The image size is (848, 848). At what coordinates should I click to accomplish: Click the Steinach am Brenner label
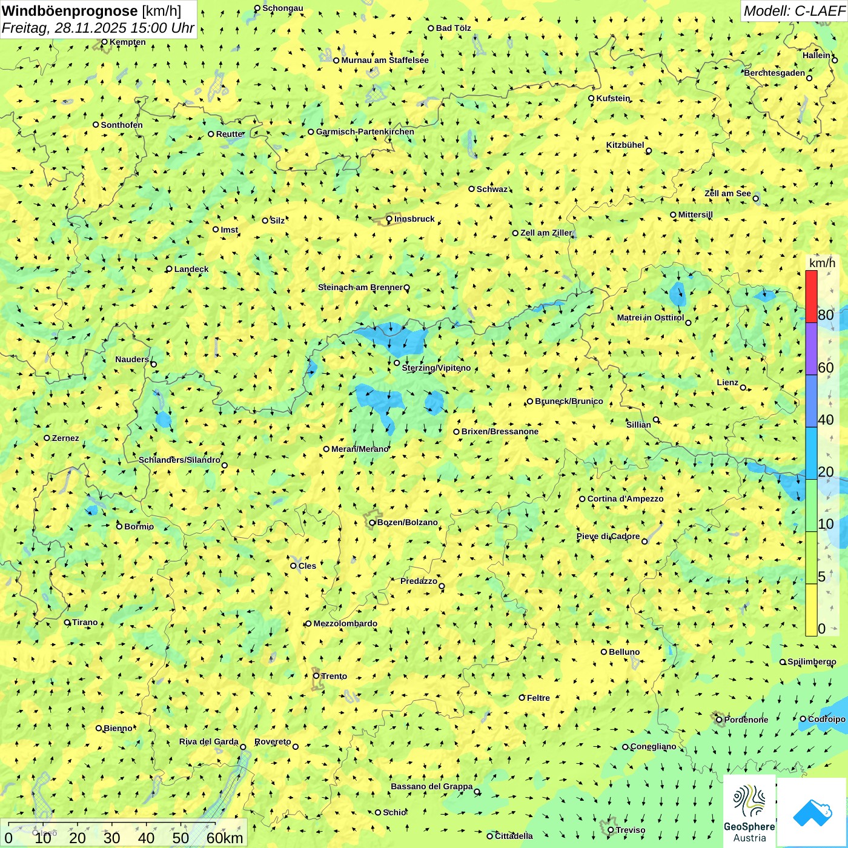click(x=360, y=287)
